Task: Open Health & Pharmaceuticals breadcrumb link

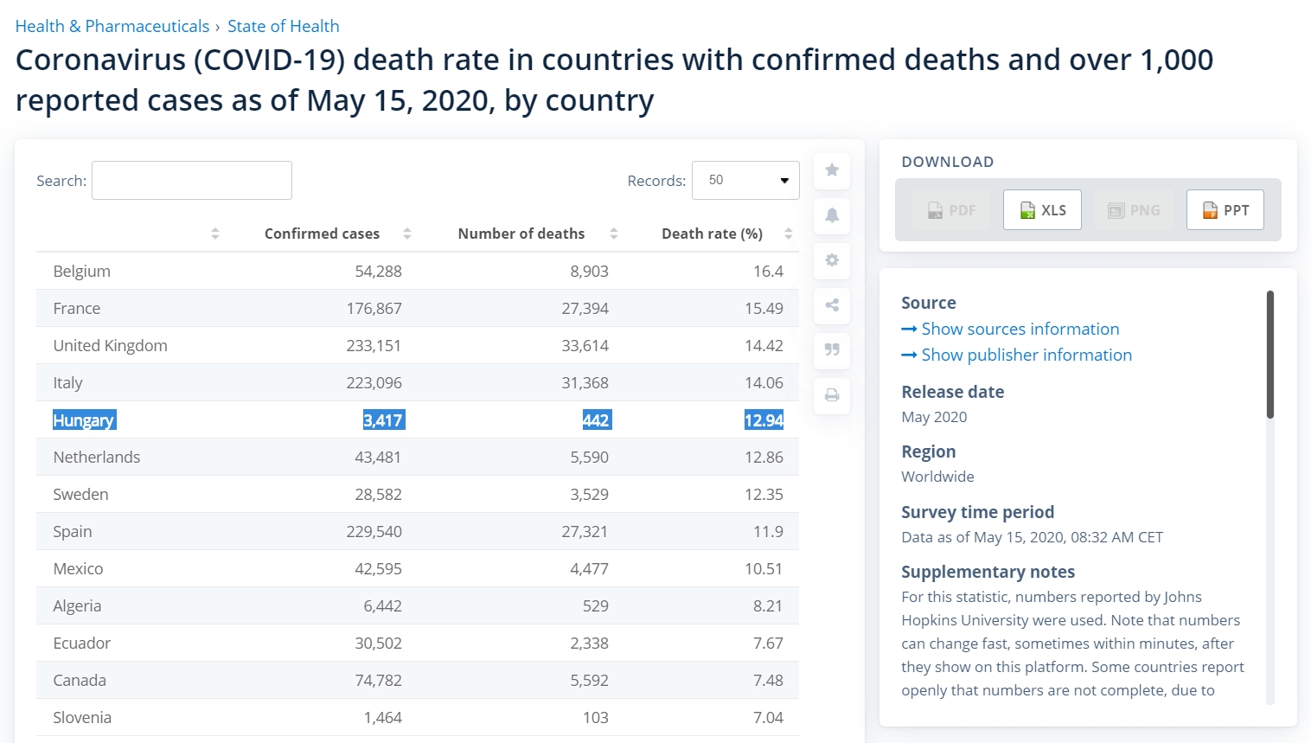Action: 112,26
